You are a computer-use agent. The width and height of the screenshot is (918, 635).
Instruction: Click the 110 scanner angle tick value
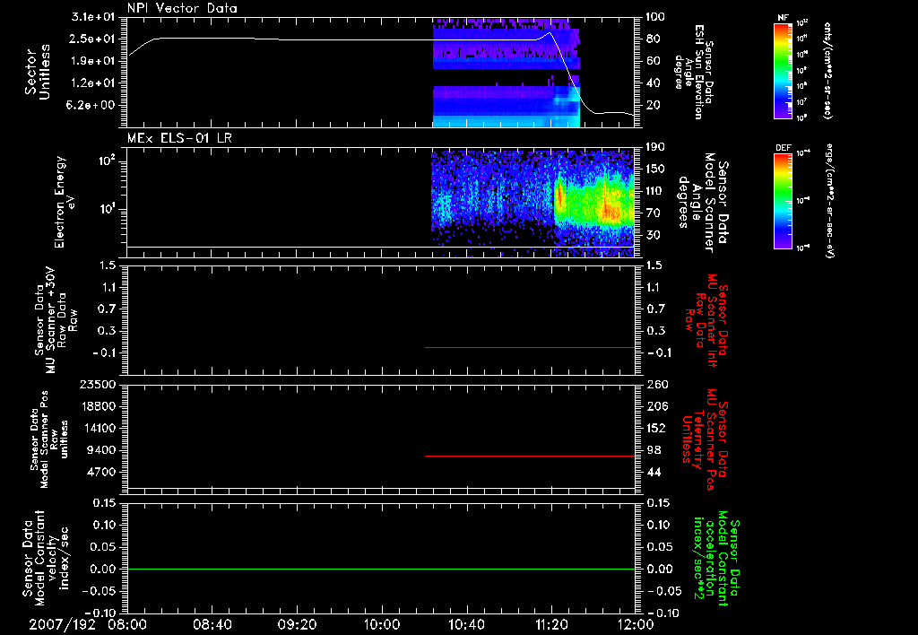(x=655, y=190)
